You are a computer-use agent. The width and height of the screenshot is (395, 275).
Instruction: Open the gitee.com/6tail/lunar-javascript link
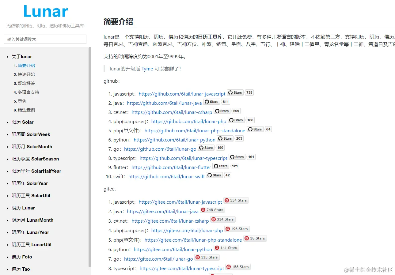pos(180,202)
